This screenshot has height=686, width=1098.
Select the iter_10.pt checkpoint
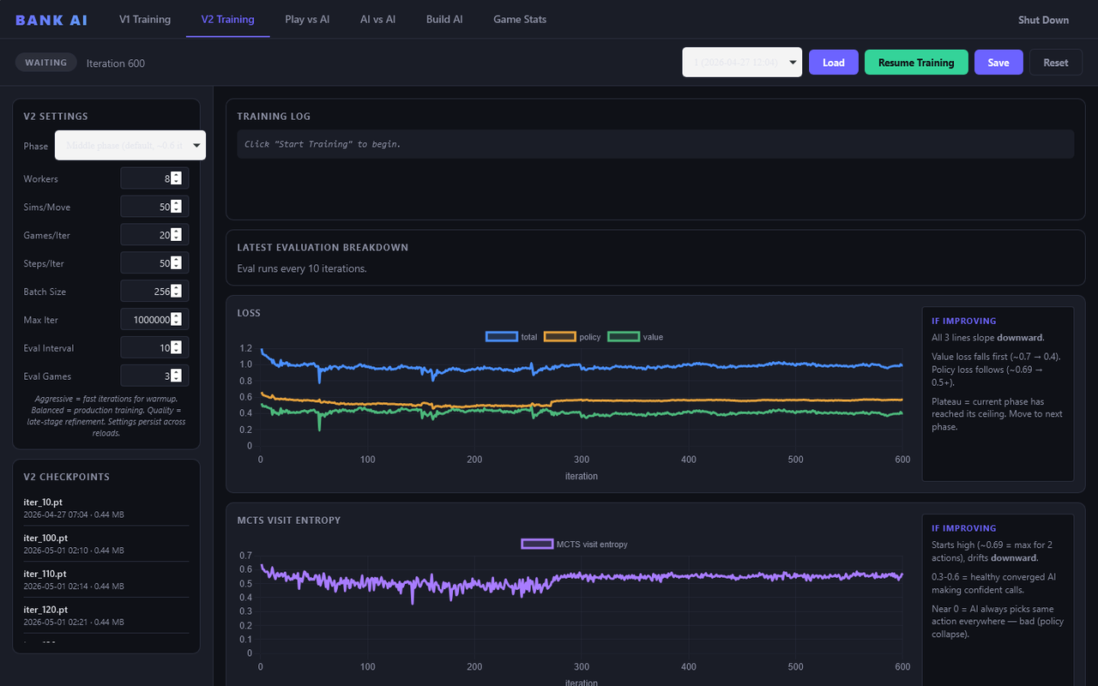(106, 508)
